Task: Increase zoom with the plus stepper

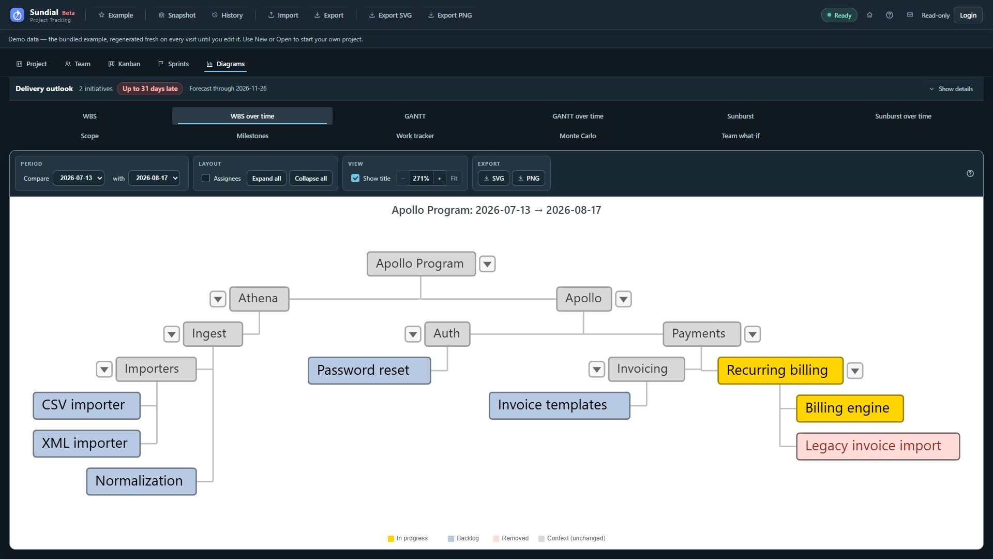Action: [440, 178]
